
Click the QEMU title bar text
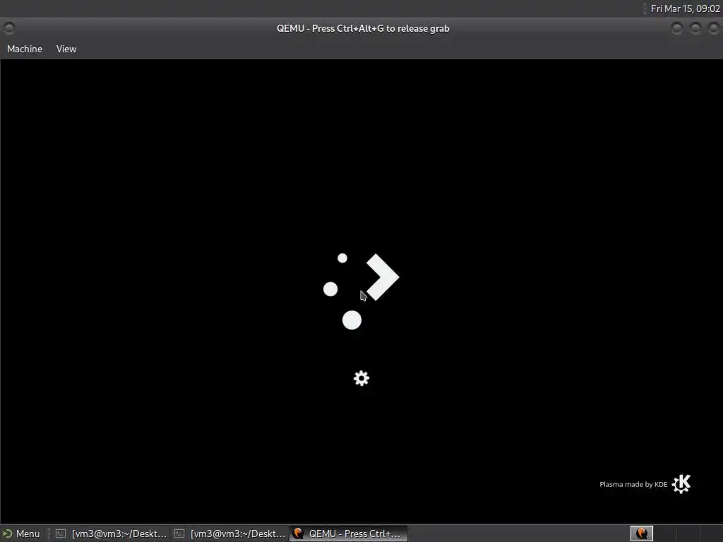pos(363,28)
